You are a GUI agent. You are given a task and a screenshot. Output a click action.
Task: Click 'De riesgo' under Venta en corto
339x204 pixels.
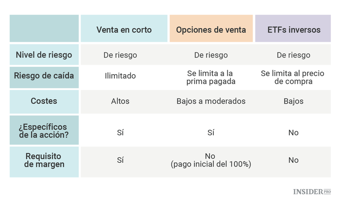point(120,55)
